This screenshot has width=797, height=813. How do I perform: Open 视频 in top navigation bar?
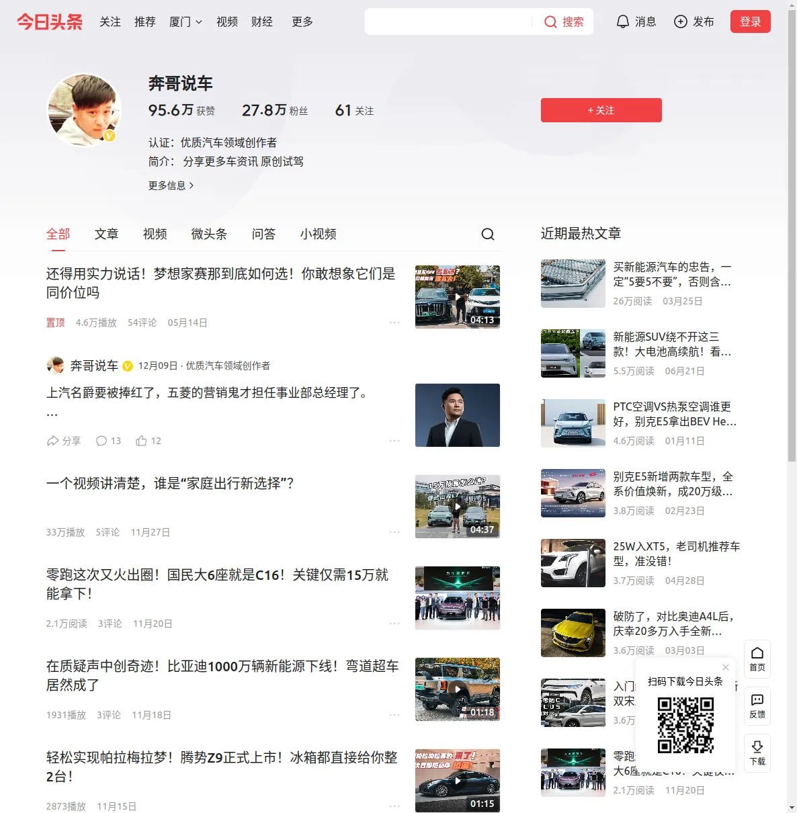pyautogui.click(x=227, y=22)
